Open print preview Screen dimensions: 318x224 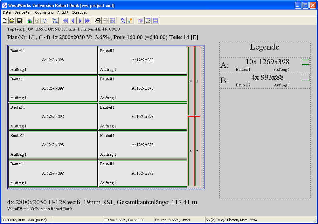pos(105,20)
